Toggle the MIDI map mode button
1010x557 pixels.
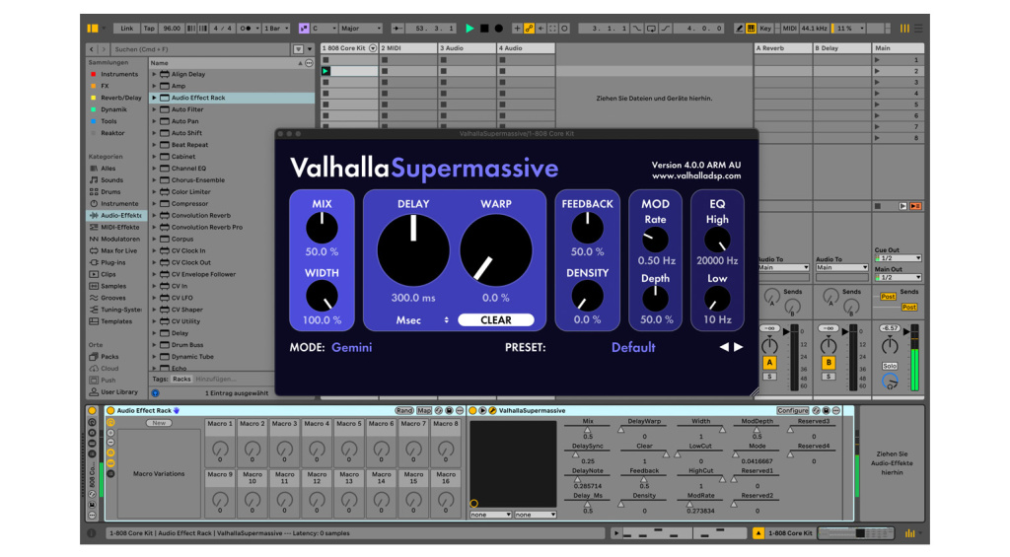click(x=789, y=29)
